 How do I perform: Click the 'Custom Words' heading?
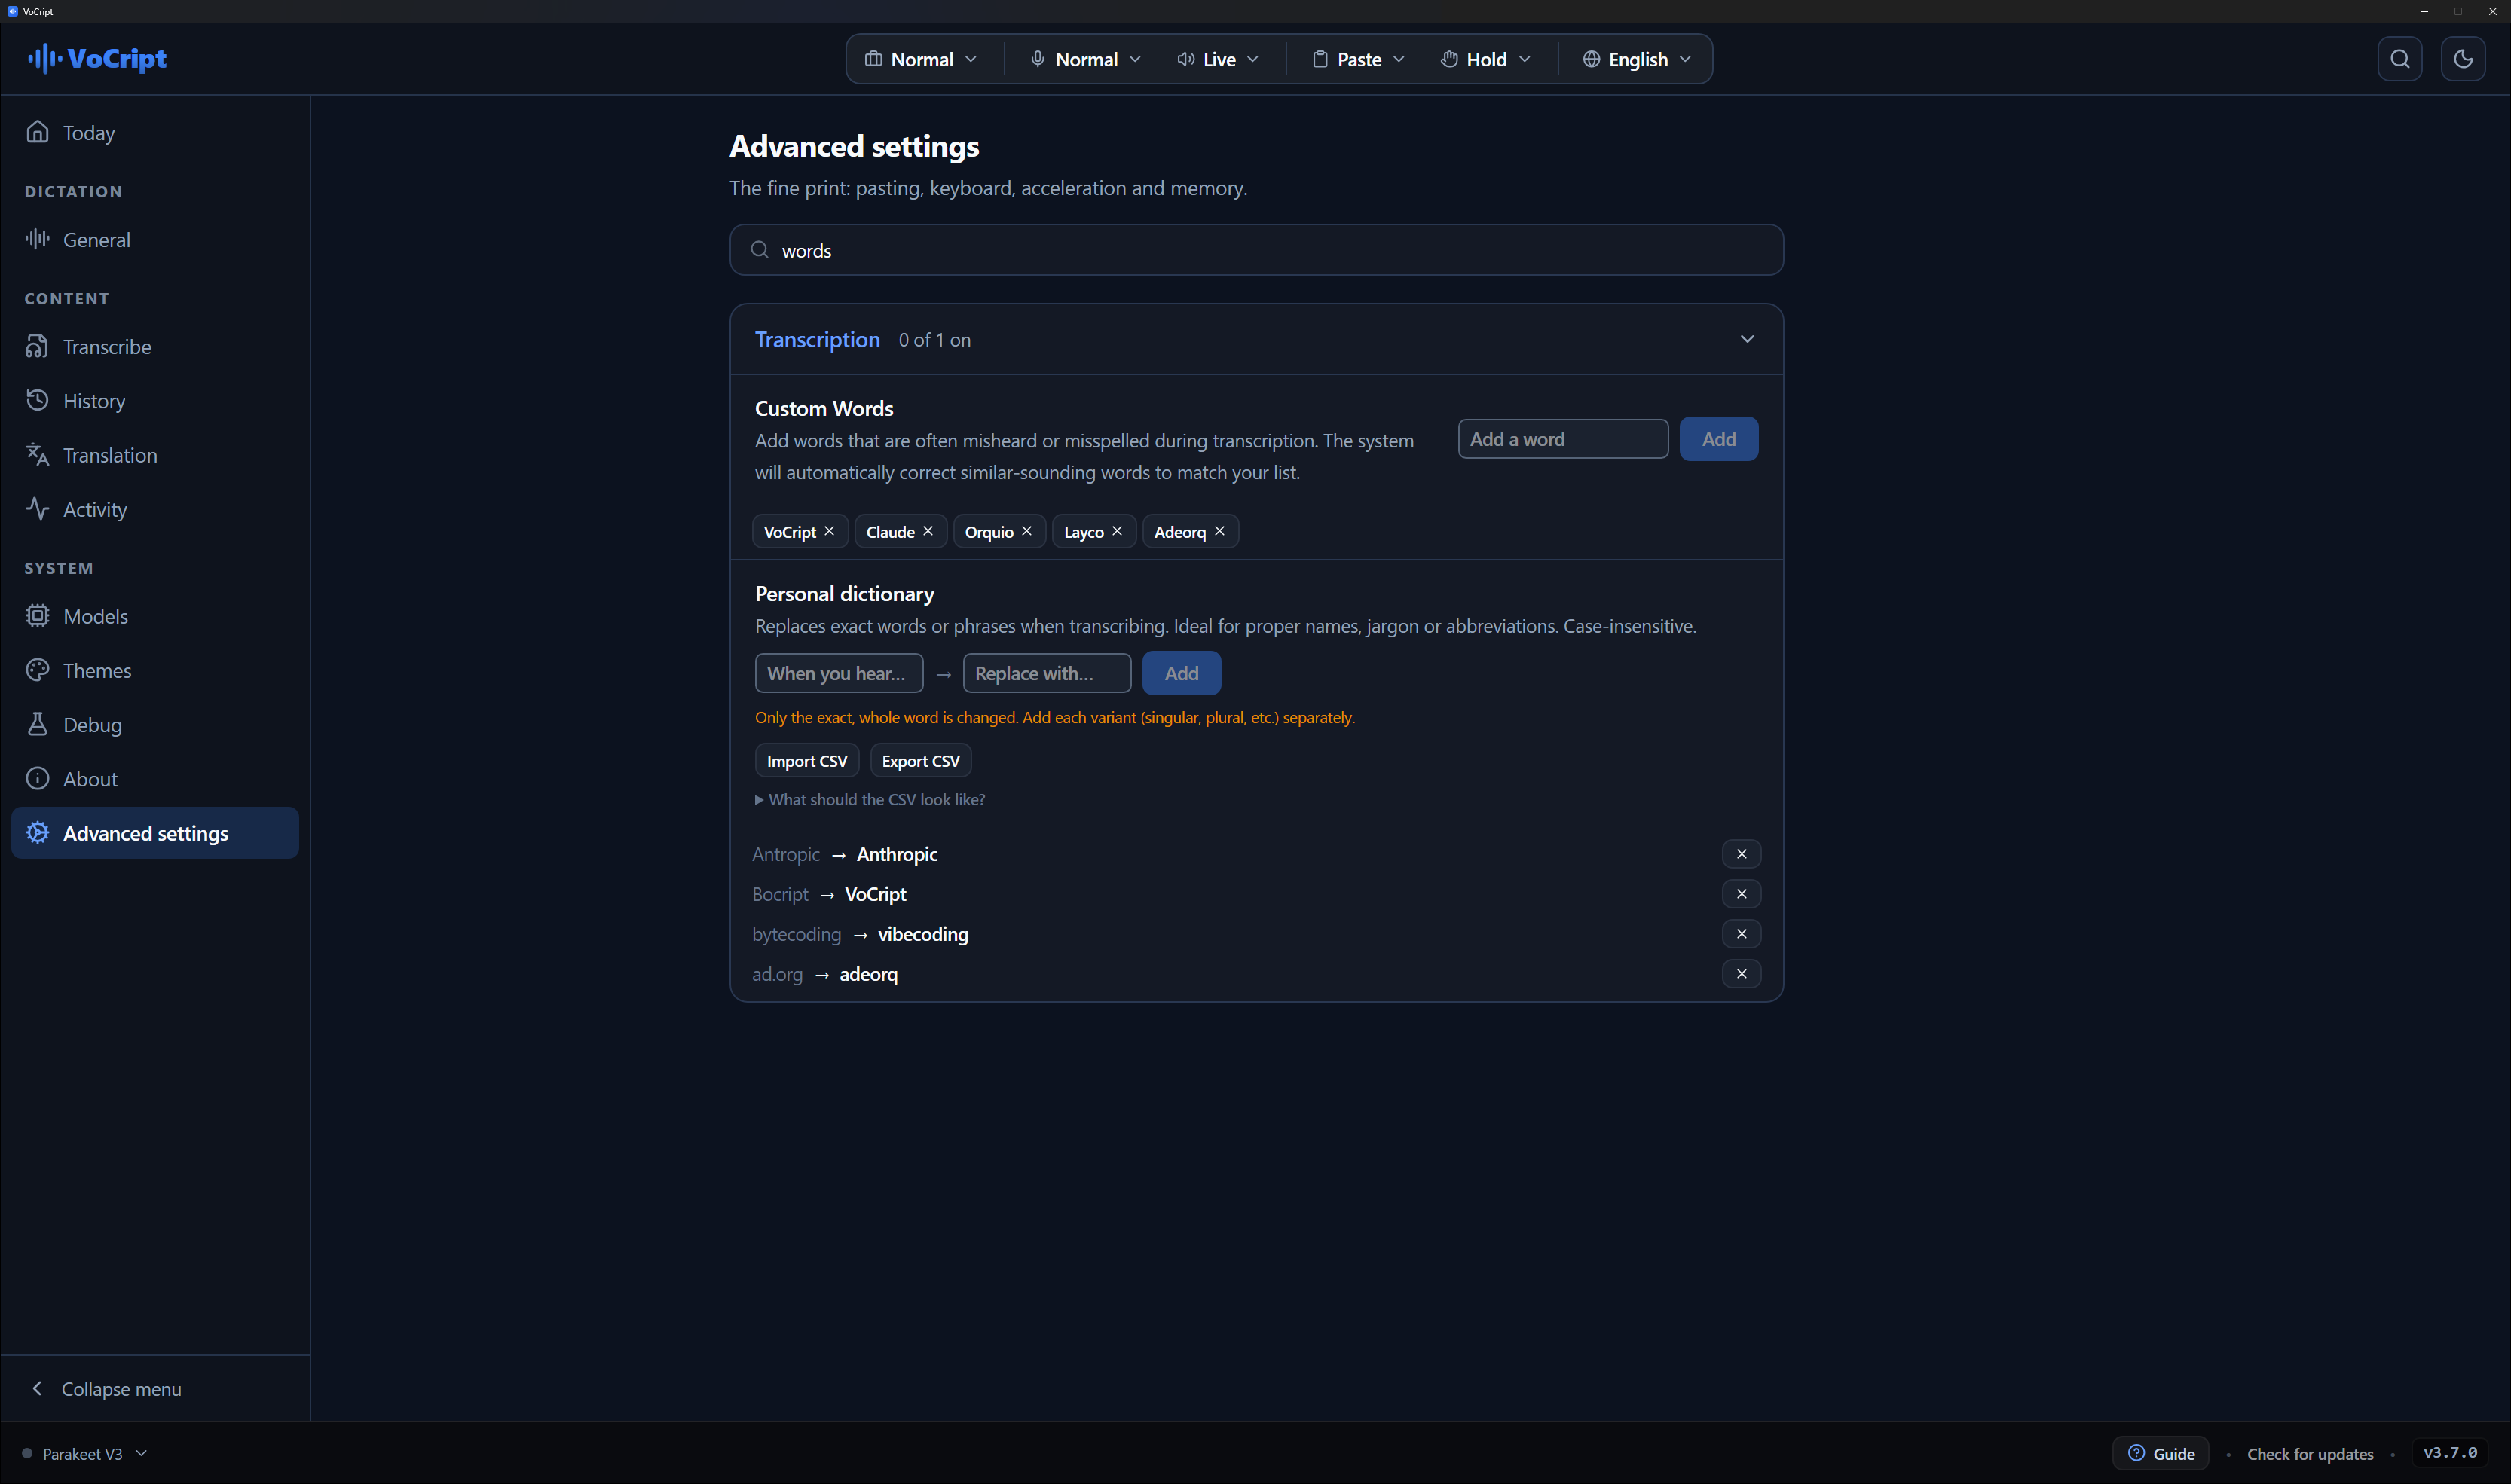coord(824,408)
